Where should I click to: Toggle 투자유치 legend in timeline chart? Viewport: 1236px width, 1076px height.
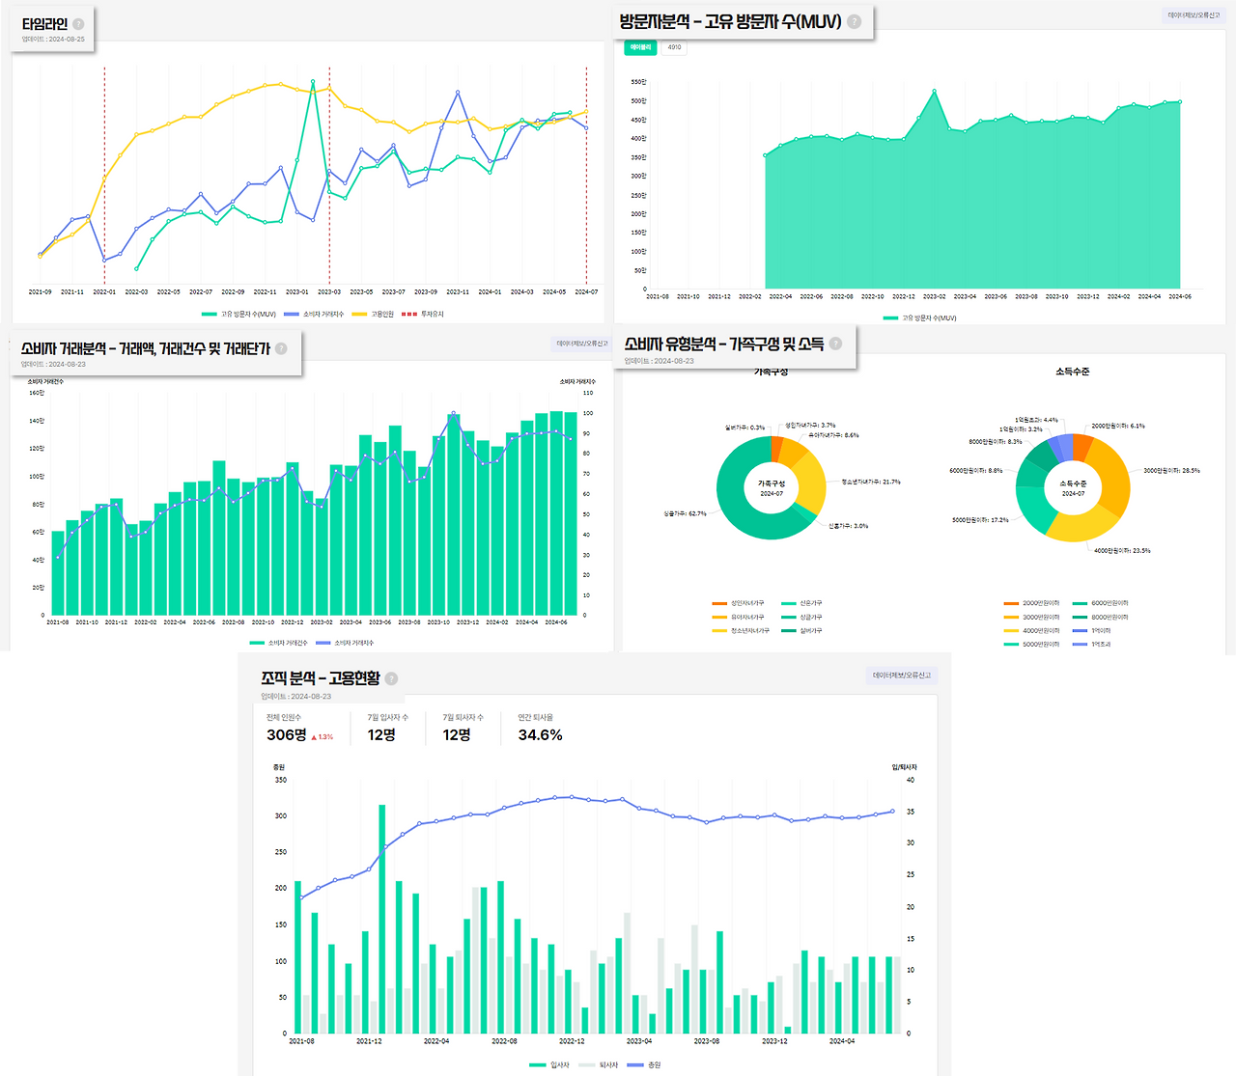point(423,314)
